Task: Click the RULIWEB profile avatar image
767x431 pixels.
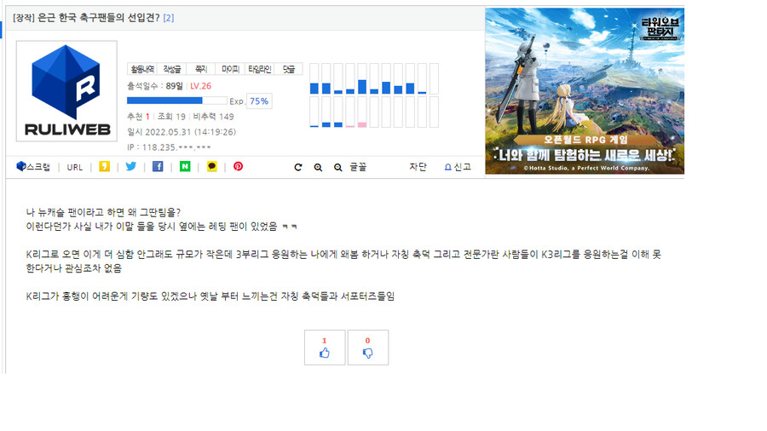Action: point(66,91)
